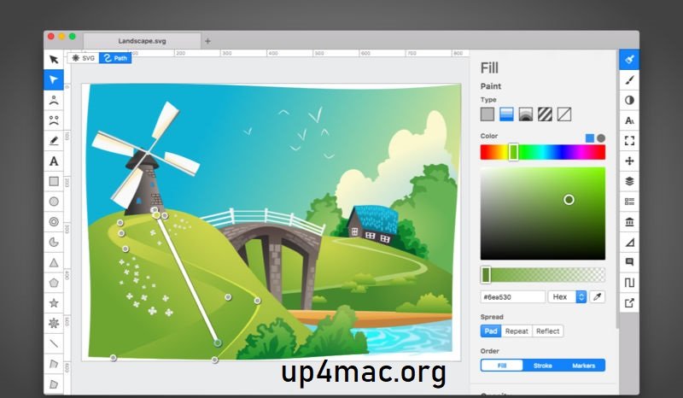Open the Path square-wave panel
This screenshot has width=683, height=398.
[629, 283]
